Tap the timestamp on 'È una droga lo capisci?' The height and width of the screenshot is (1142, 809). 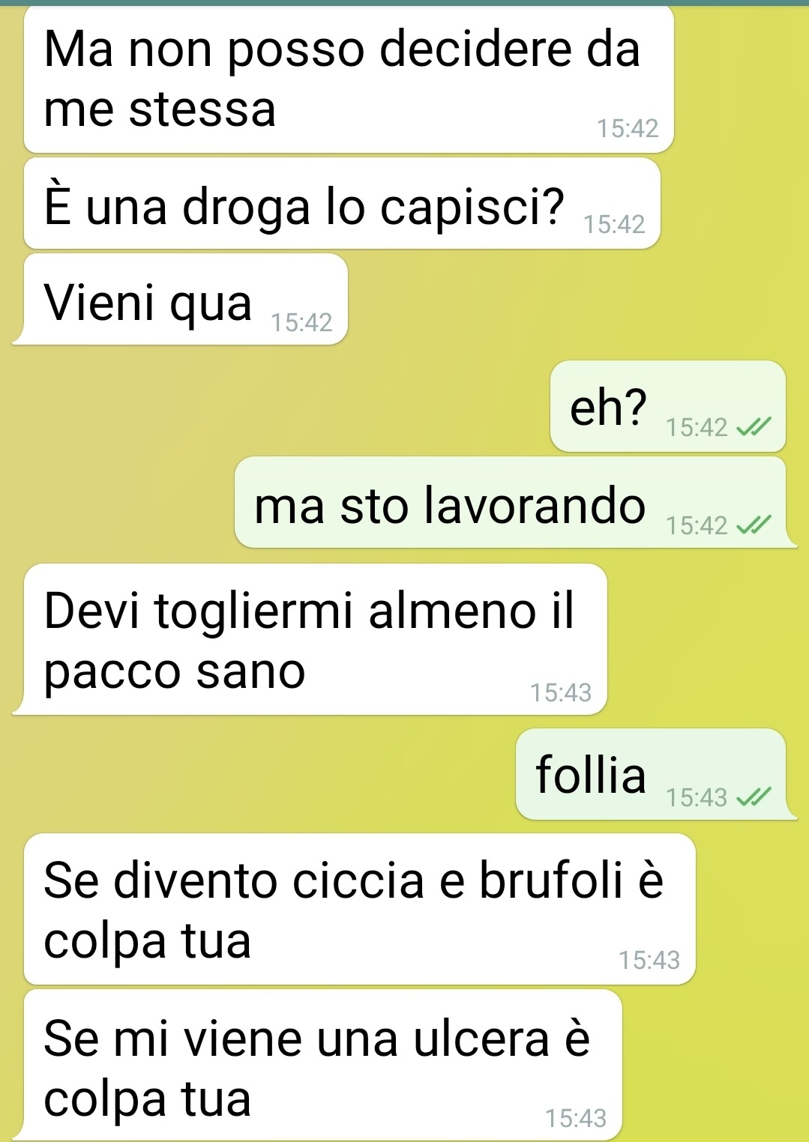point(614,224)
